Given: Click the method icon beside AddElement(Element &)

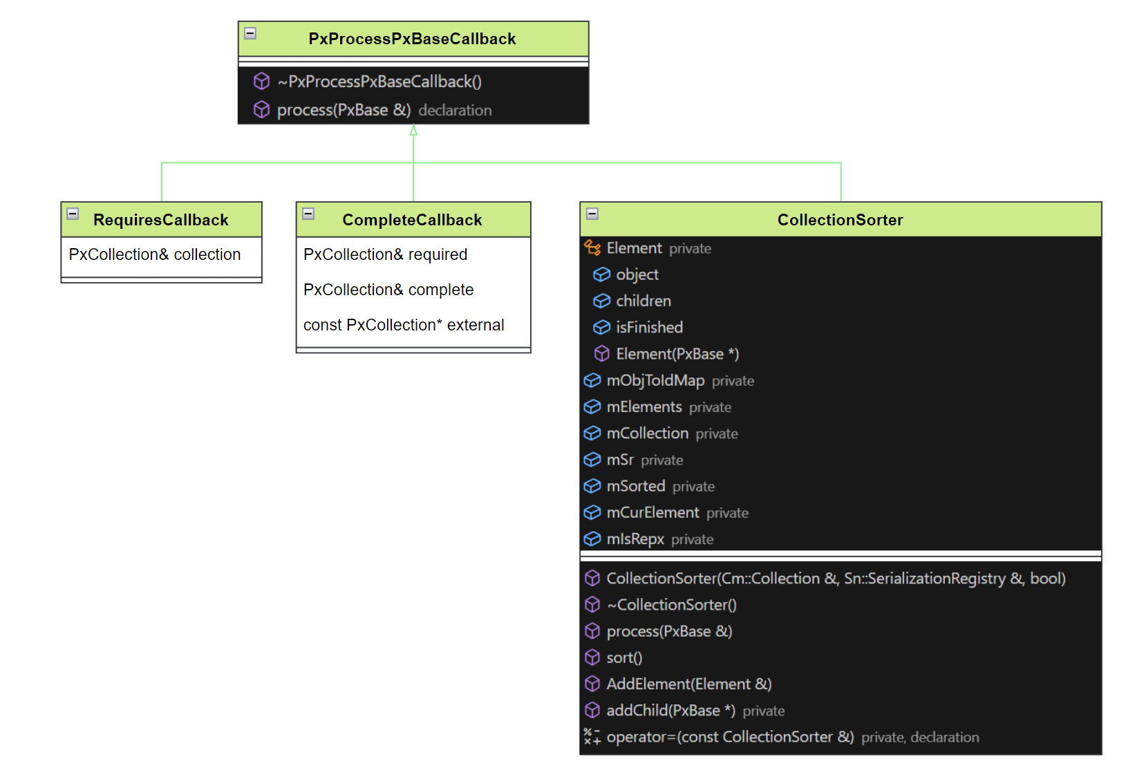Looking at the screenshot, I should (x=592, y=684).
